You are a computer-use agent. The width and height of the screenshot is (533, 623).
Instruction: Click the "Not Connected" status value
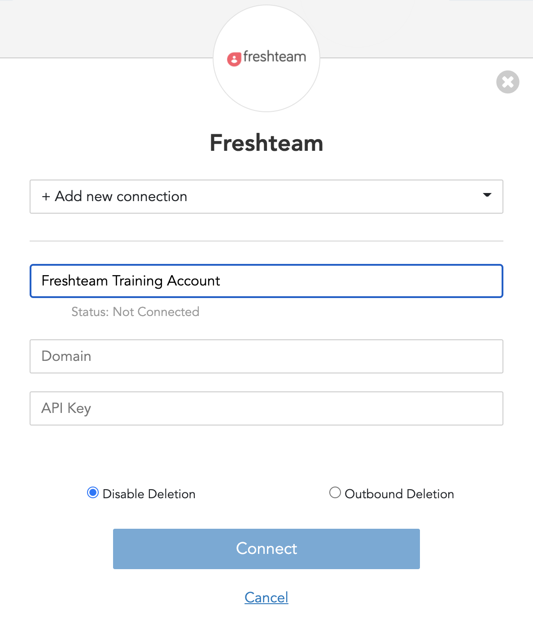[156, 312]
